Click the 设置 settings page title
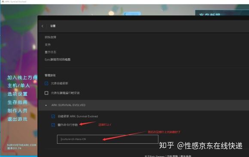Image resolution: width=249 pixels, height=157 pixels. [53, 26]
